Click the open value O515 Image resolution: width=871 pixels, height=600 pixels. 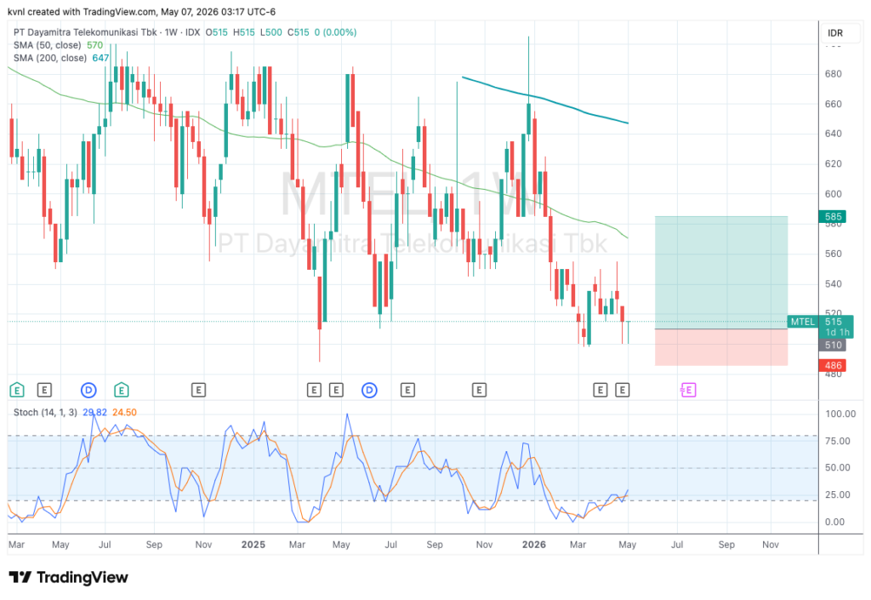(x=217, y=32)
